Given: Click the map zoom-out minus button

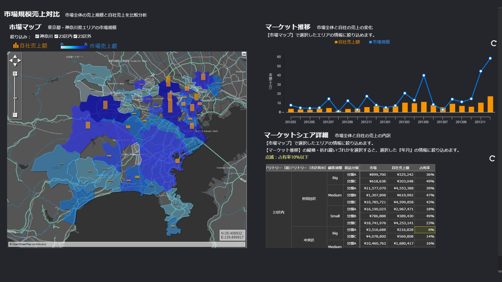Looking at the screenshot, I should [15, 115].
